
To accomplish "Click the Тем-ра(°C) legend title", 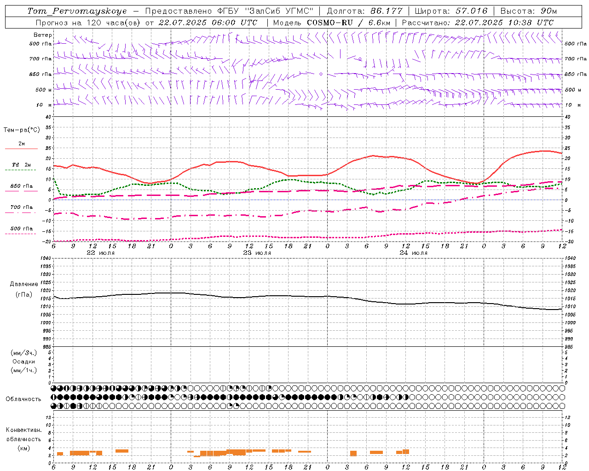I will click(22, 130).
